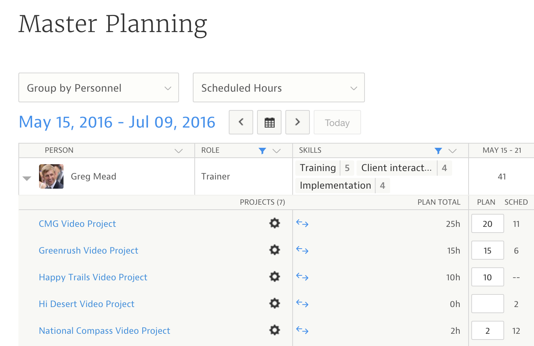This screenshot has width=534, height=346.
Task: Click swap arrows icon for Happy Trails row
Action: tap(302, 277)
